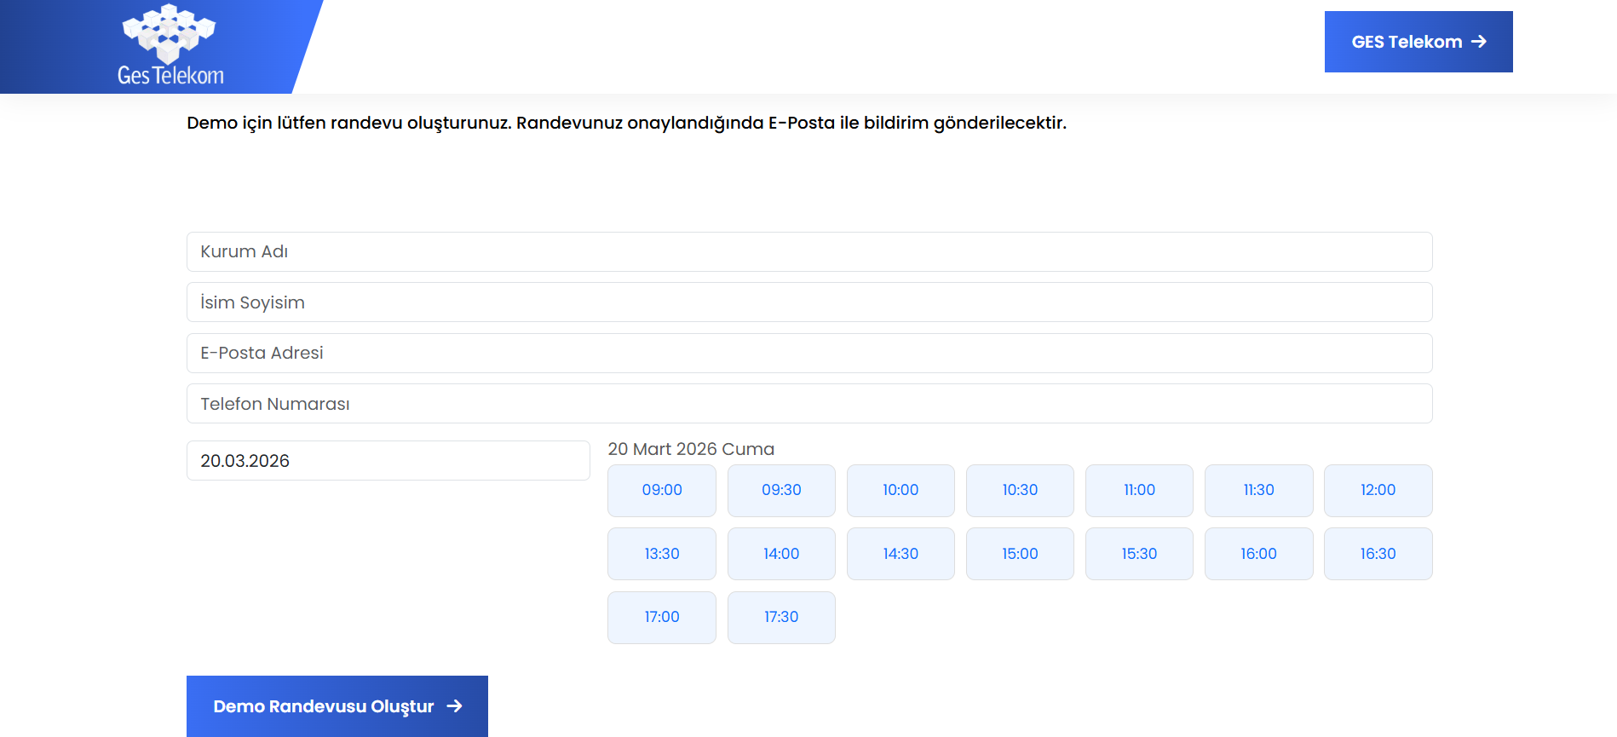Click into the İsim Soyisim field
Viewport: 1617px width, 737px height.
808,302
